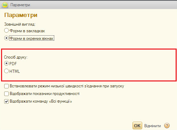The image size is (177, 130).
Task: Toggle "Відображати показники продуктивності" checkbox
Action: click(6, 94)
